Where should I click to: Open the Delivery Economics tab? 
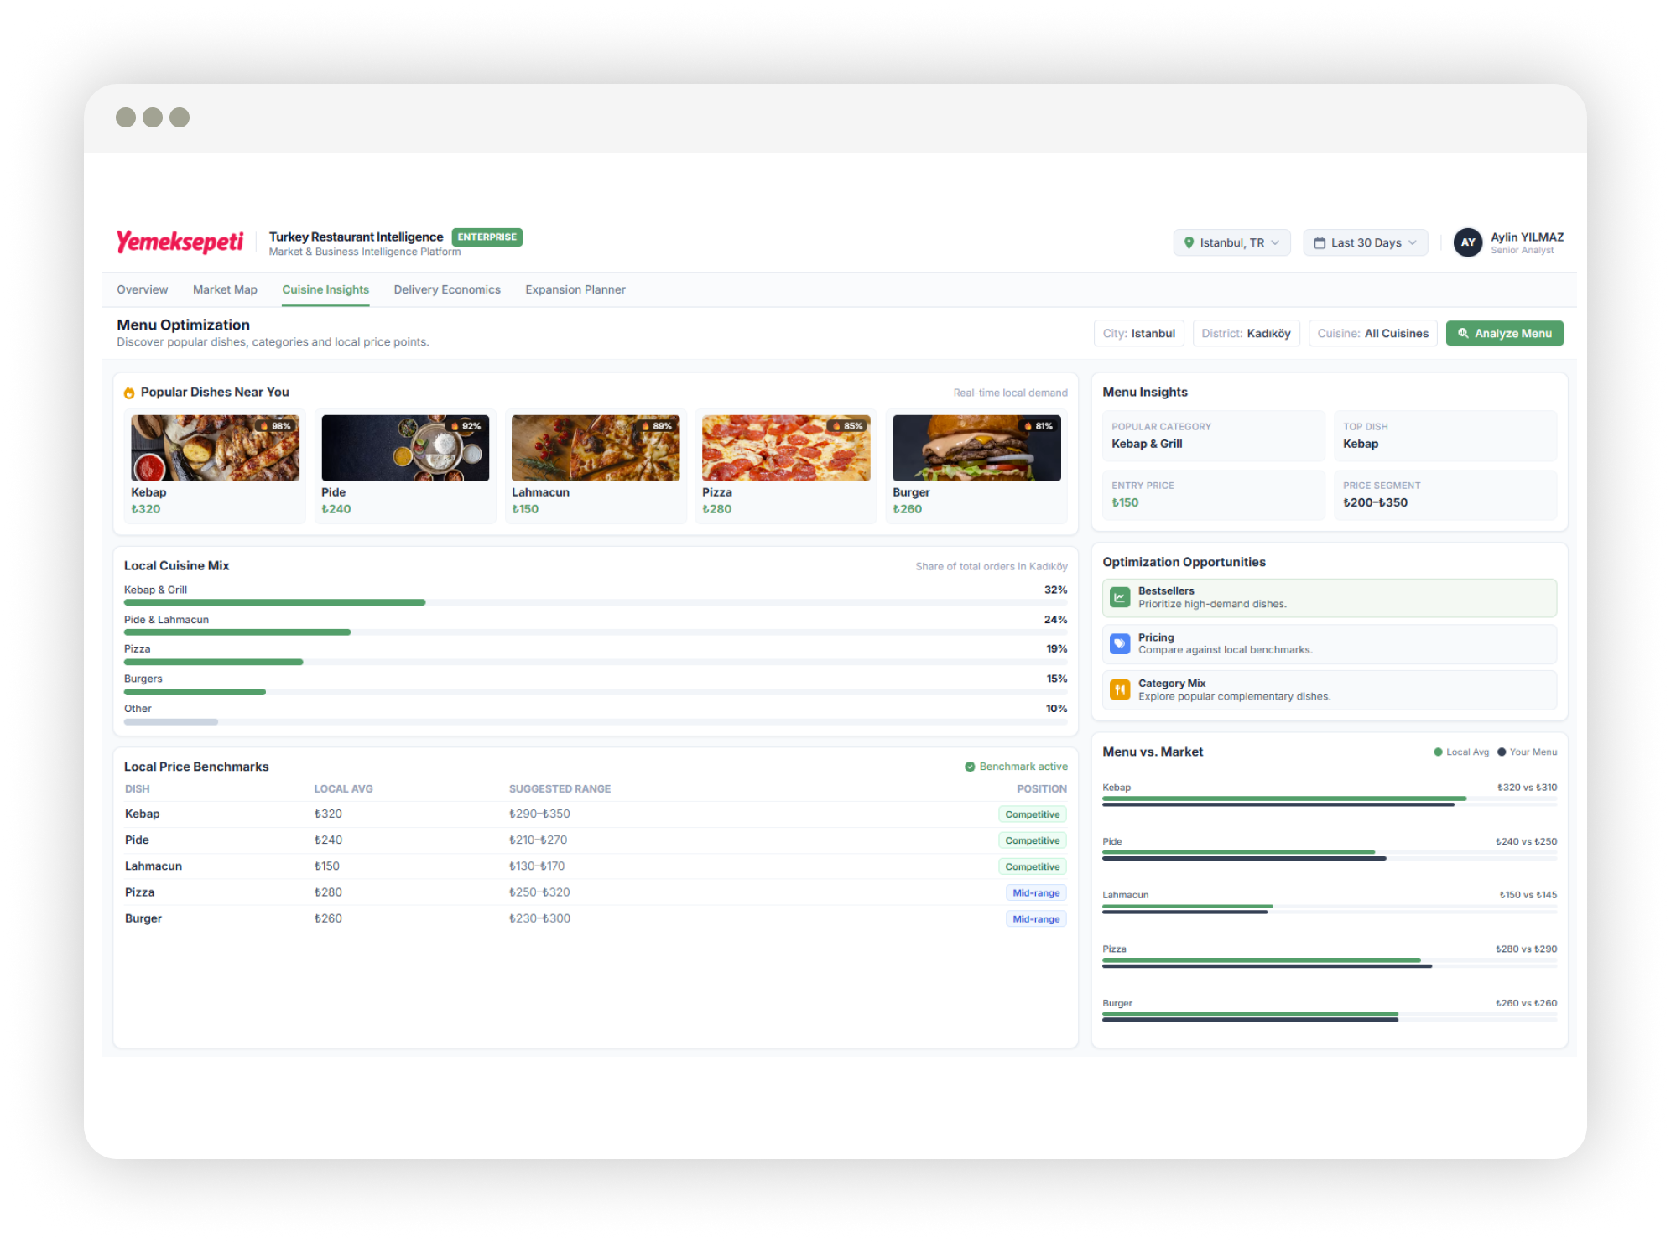447,289
